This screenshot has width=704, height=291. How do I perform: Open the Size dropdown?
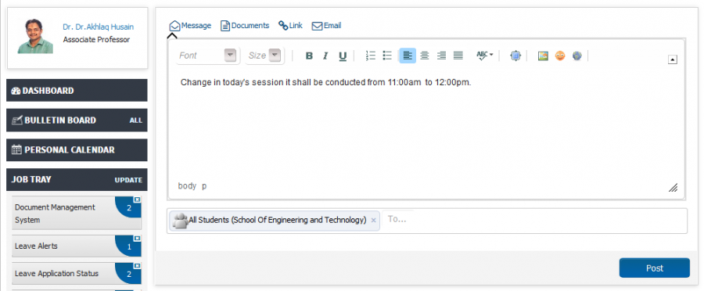click(264, 56)
